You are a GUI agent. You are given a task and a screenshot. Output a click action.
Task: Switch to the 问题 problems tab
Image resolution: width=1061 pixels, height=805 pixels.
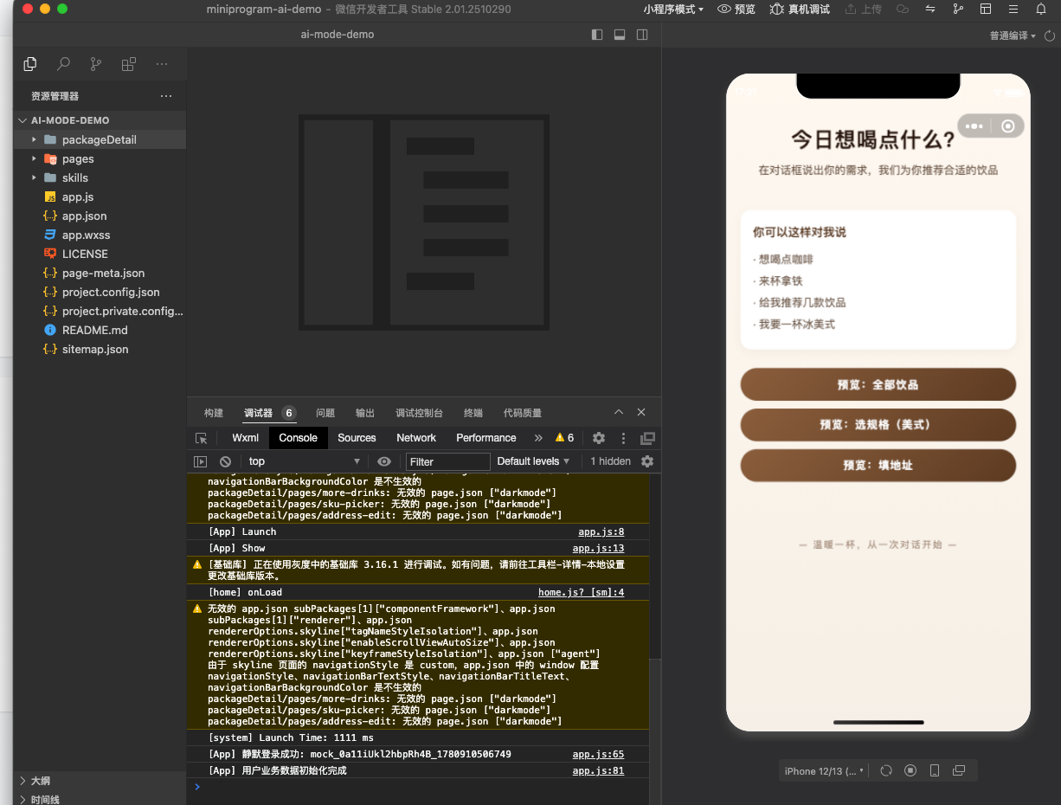325,413
